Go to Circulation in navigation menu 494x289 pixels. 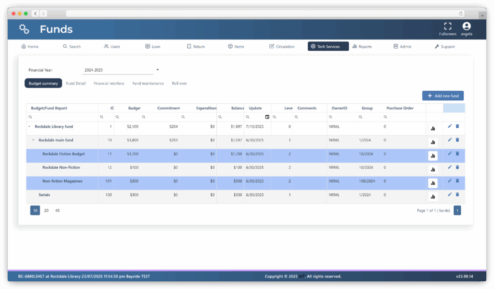pyautogui.click(x=282, y=47)
